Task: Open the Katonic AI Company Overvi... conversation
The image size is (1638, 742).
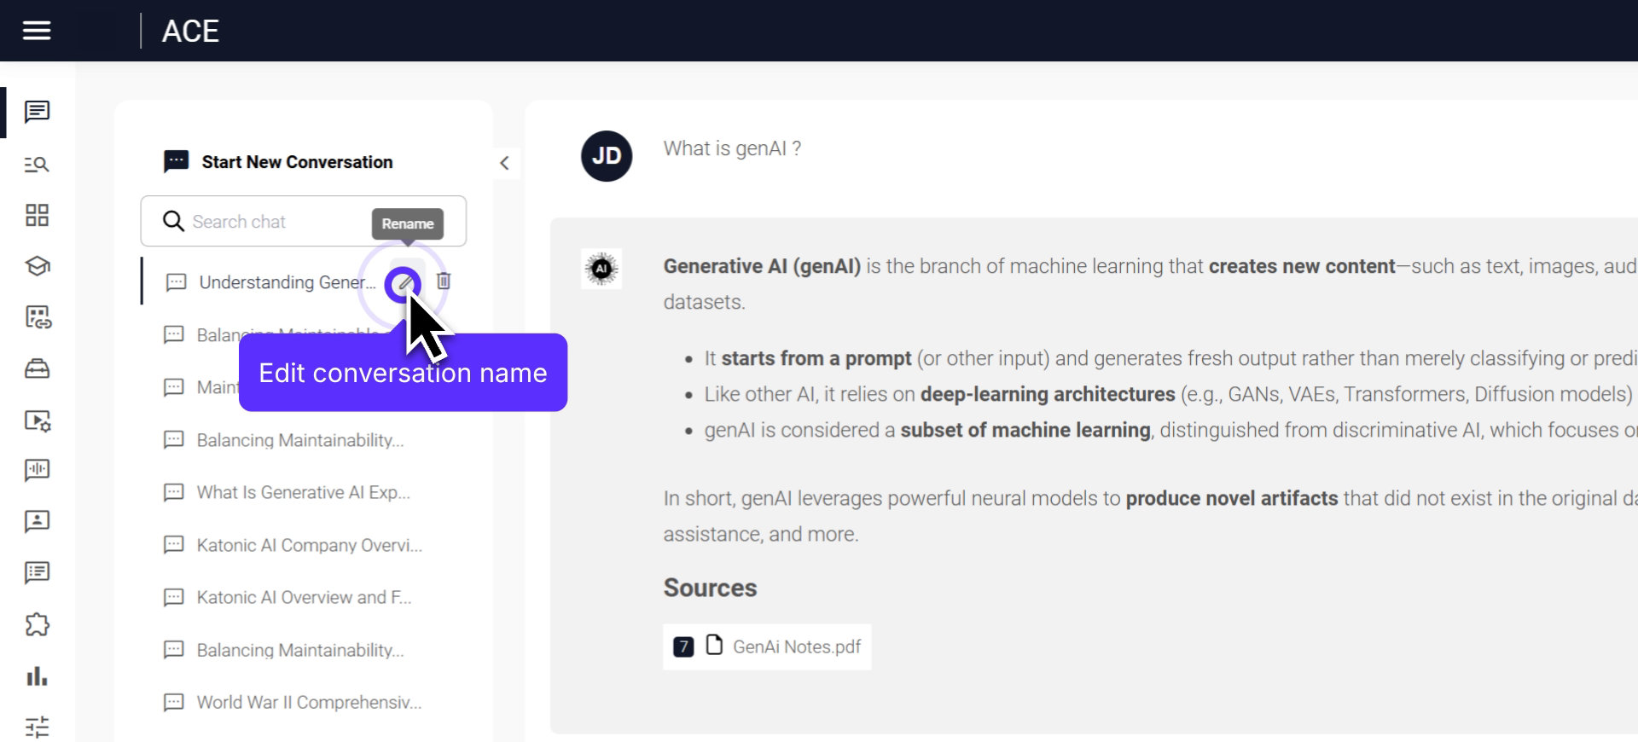Action: pyautogui.click(x=309, y=545)
